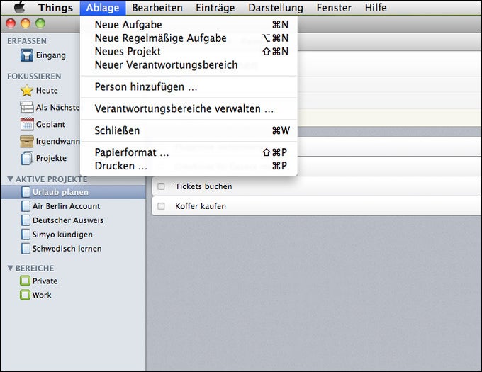Click the Deutscher Ausweis project icon
Viewport: 482px width, 372px height.
pyautogui.click(x=26, y=220)
